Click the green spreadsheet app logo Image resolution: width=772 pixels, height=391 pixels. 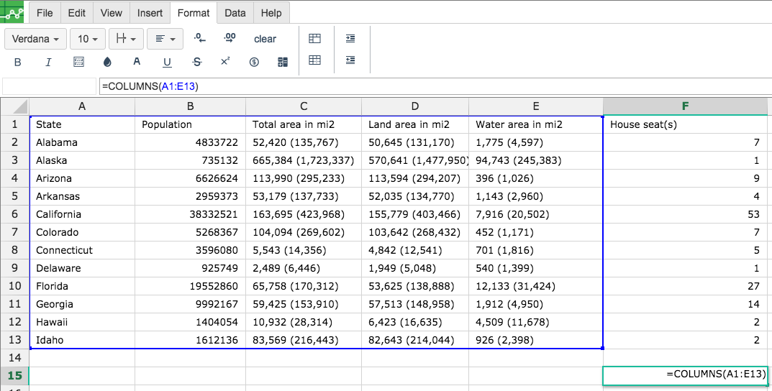[x=13, y=11]
